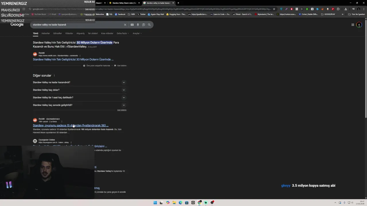Open options dots next to the Reddit StardewValley URL
The image size is (367, 206).
pyautogui.click(x=80, y=56)
